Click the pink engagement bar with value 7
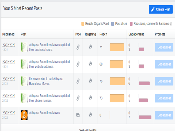This screenshot has height=131, width=175. 145,117
